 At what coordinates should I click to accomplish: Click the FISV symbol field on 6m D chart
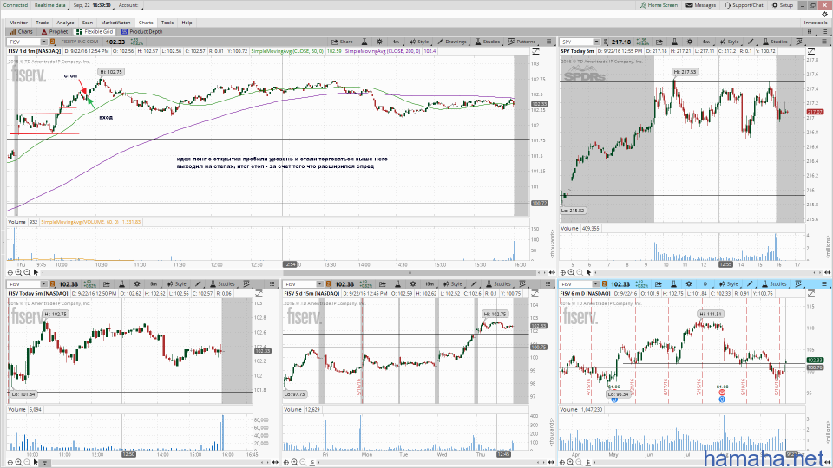[576, 284]
